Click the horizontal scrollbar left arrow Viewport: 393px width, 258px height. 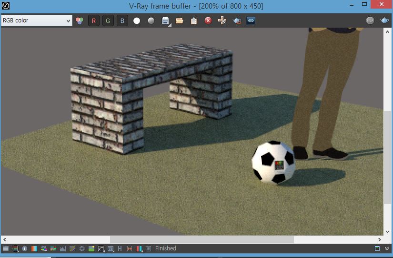pos(5,240)
